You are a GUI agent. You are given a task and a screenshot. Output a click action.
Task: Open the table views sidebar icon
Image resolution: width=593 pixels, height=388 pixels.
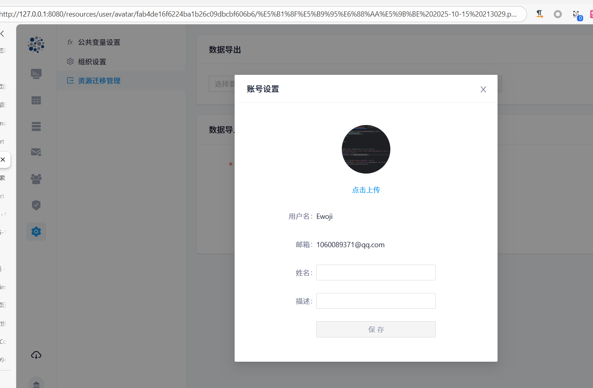tap(36, 100)
